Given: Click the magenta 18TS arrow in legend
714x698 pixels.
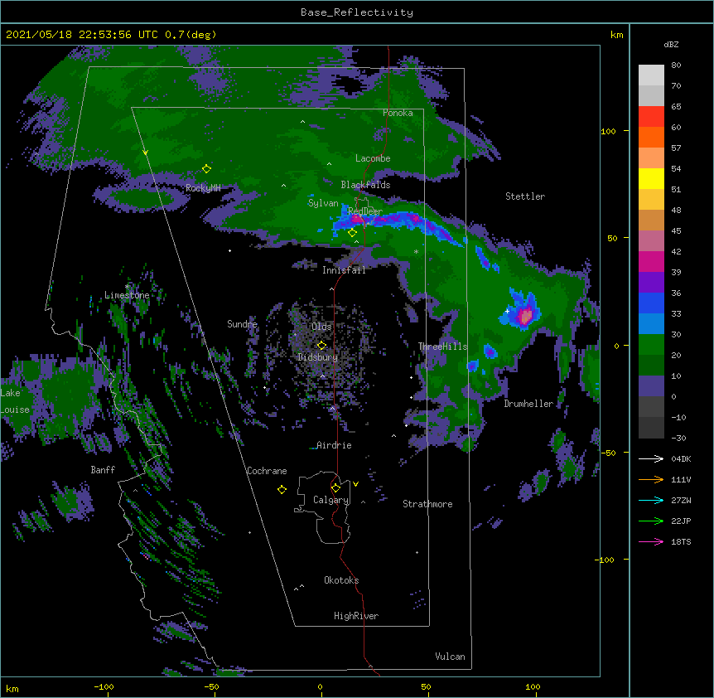Looking at the screenshot, I should click(651, 541).
